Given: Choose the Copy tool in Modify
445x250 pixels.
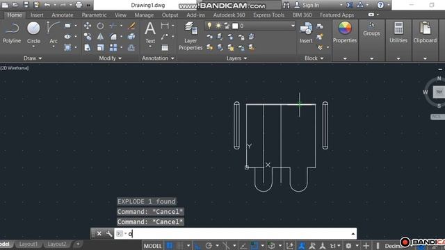Looking at the screenshot, I should point(88,37).
